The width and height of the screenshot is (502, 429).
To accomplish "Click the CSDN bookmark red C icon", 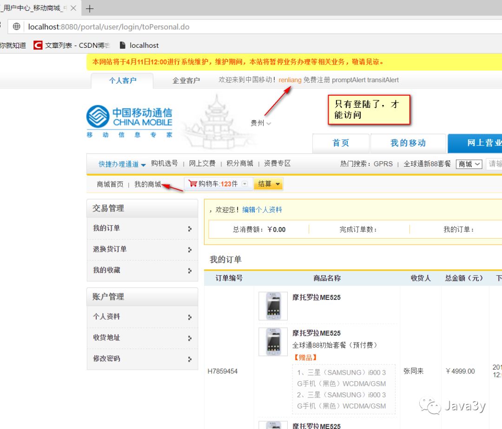I will pos(38,45).
